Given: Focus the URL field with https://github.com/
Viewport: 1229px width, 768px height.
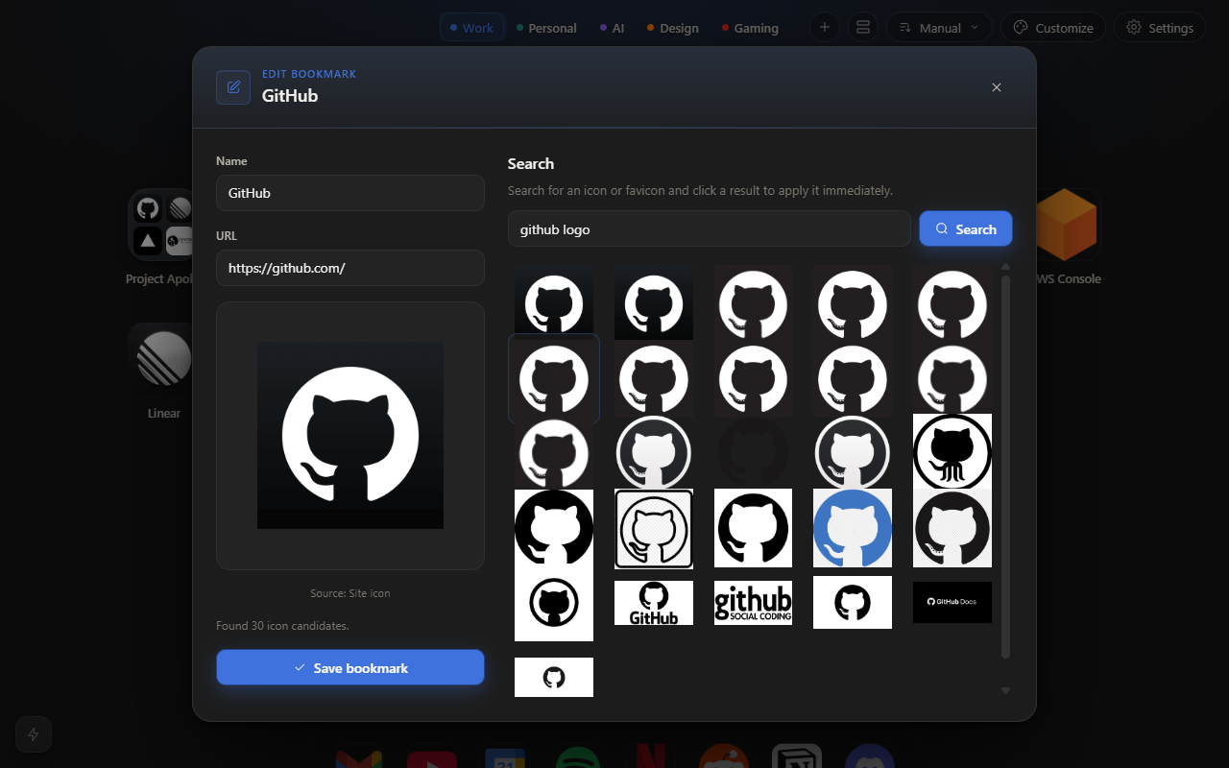Looking at the screenshot, I should pos(350,268).
